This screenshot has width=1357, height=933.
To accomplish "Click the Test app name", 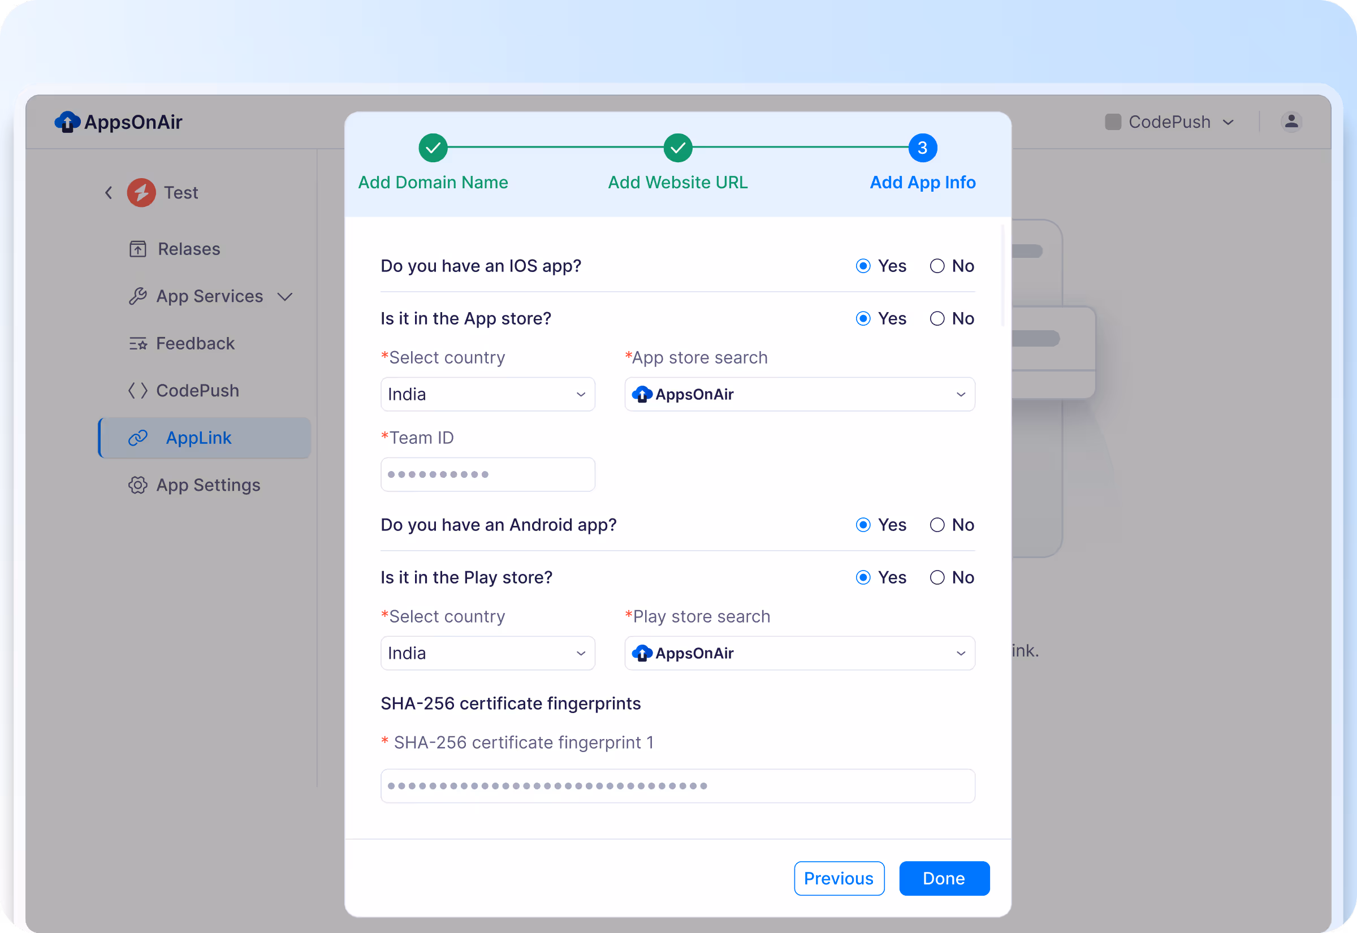I will [180, 193].
